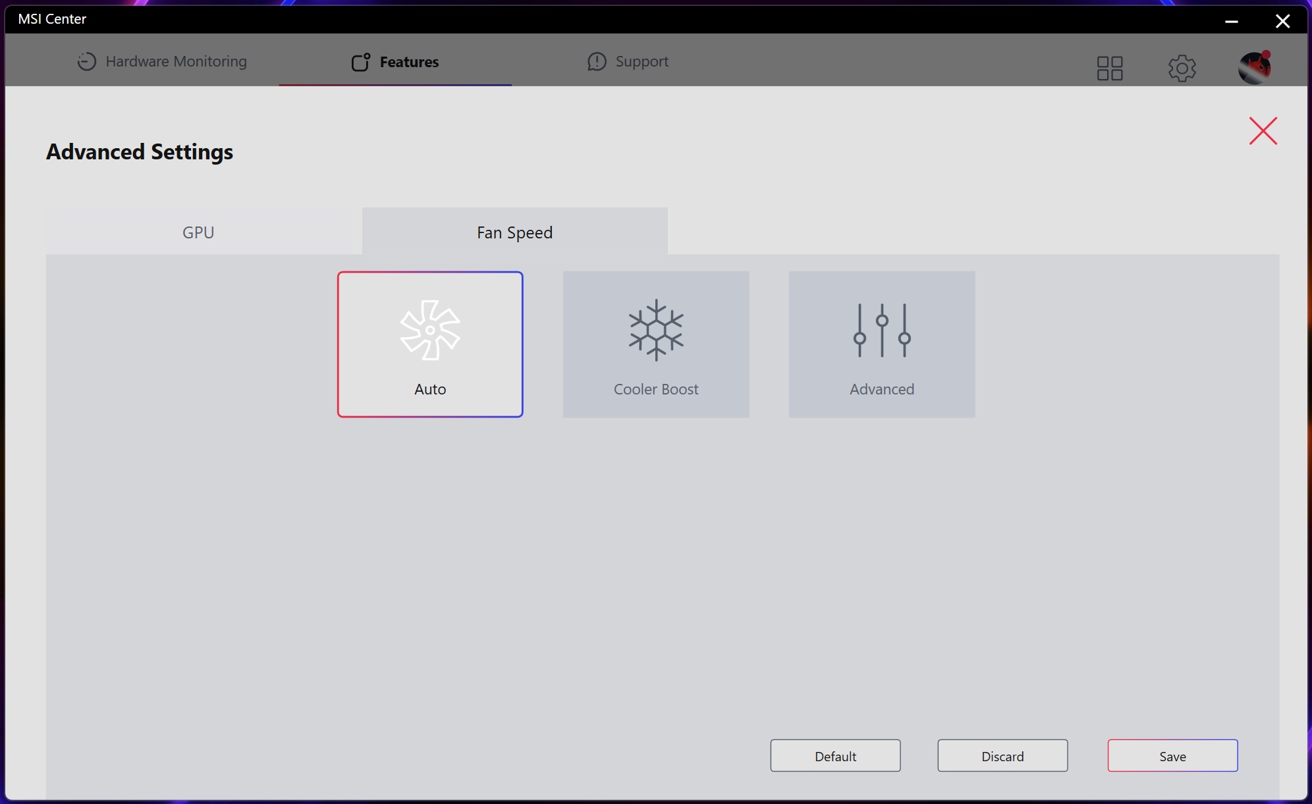
Task: Discard the fan speed changes
Action: coord(1003,756)
